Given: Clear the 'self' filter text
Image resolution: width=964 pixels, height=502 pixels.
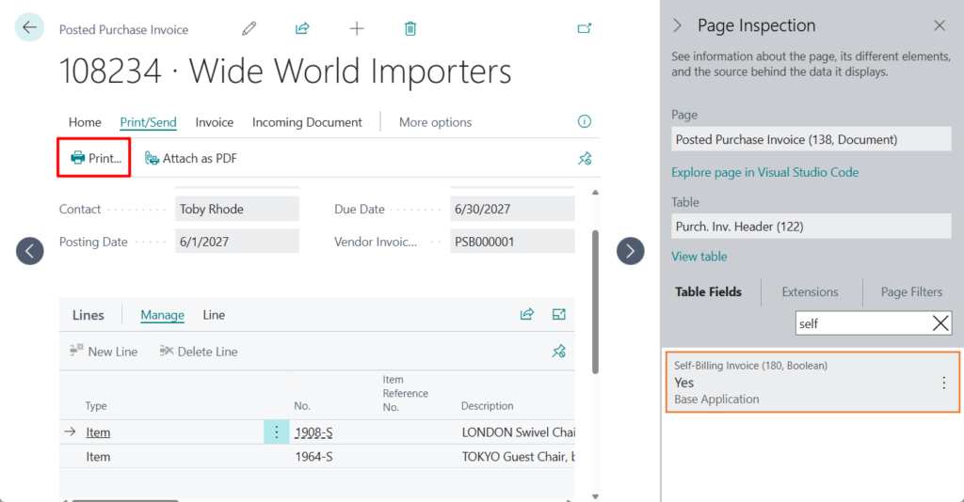Looking at the screenshot, I should coord(940,323).
